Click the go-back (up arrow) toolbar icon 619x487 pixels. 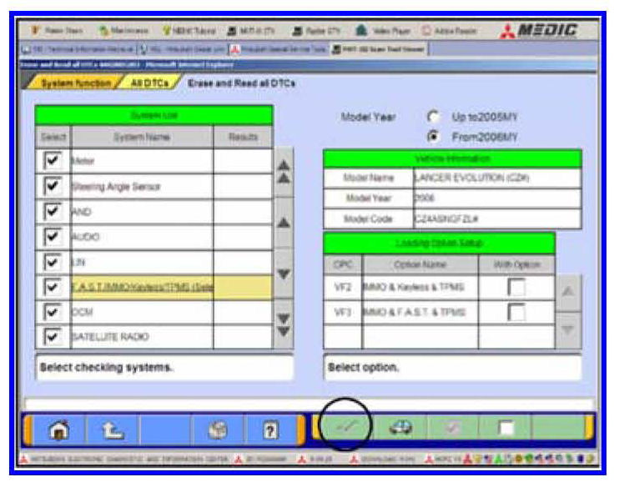click(x=112, y=429)
